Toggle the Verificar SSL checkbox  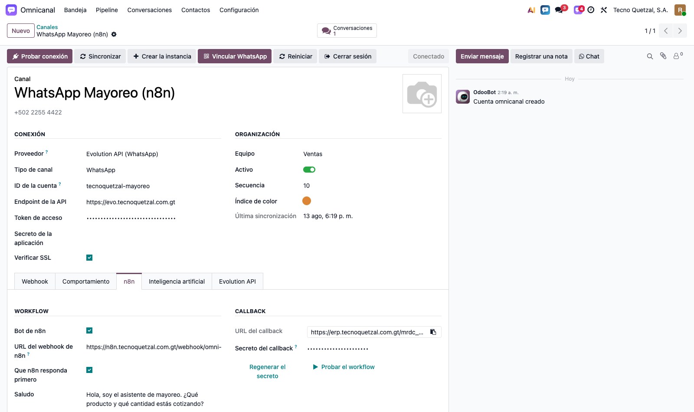pos(89,258)
